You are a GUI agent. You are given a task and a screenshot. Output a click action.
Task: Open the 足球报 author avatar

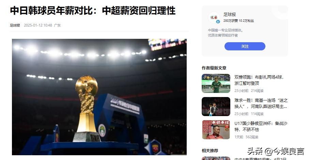(214, 17)
